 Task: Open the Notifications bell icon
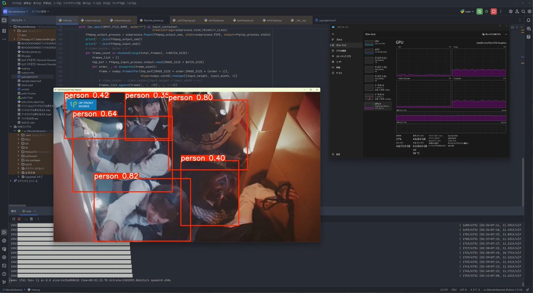click(529, 20)
